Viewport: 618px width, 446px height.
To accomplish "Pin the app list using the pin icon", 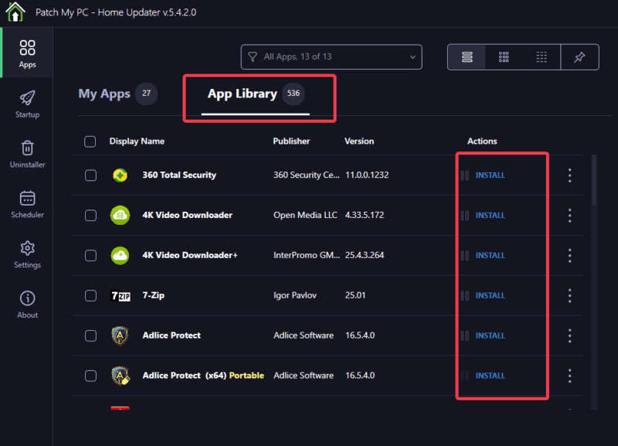I will (x=579, y=56).
